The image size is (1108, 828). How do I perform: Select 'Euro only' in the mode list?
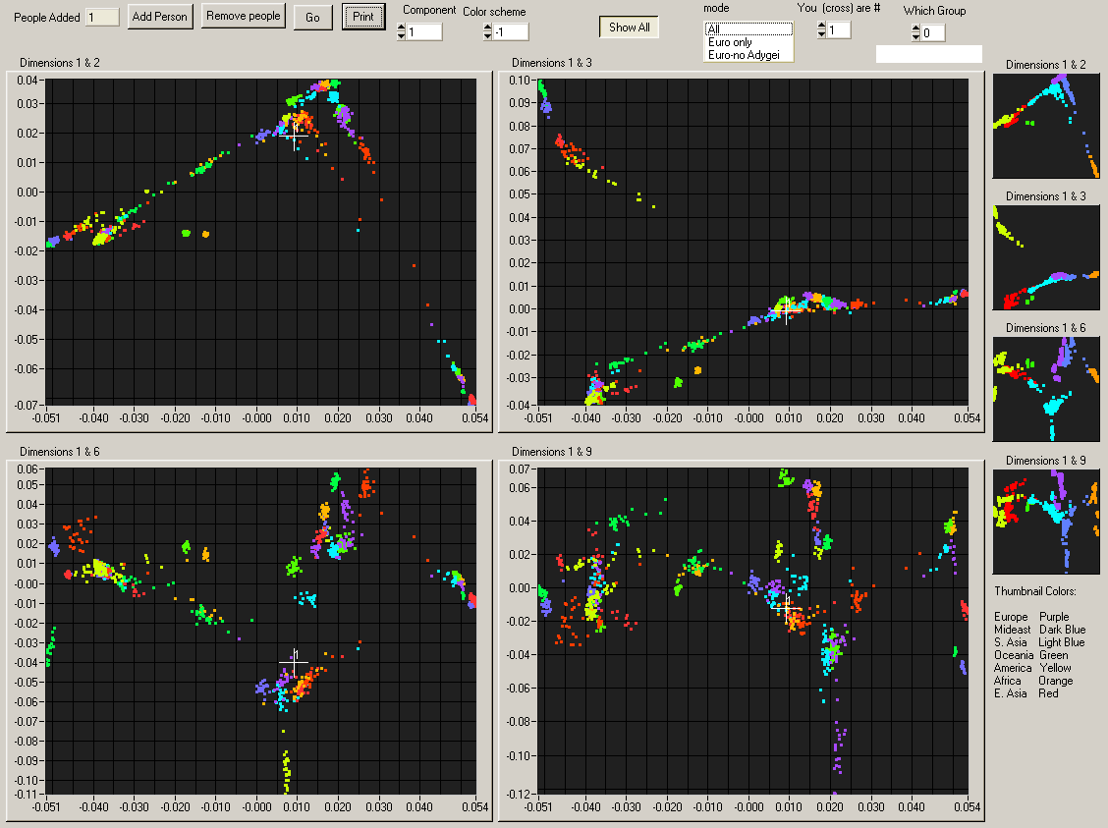[x=748, y=42]
